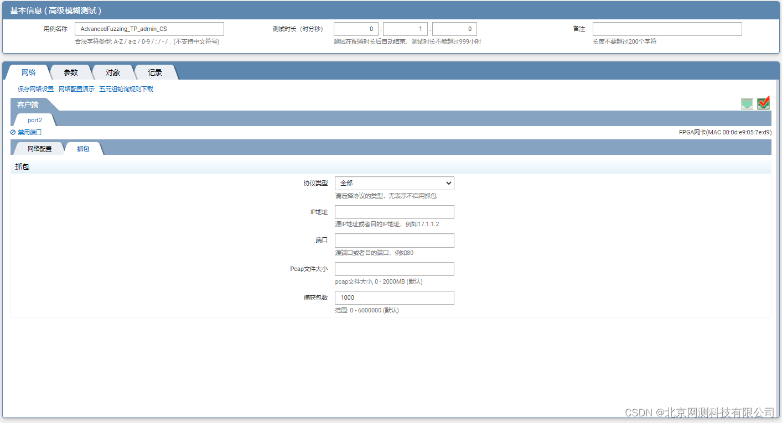Click the green network port icon

747,103
